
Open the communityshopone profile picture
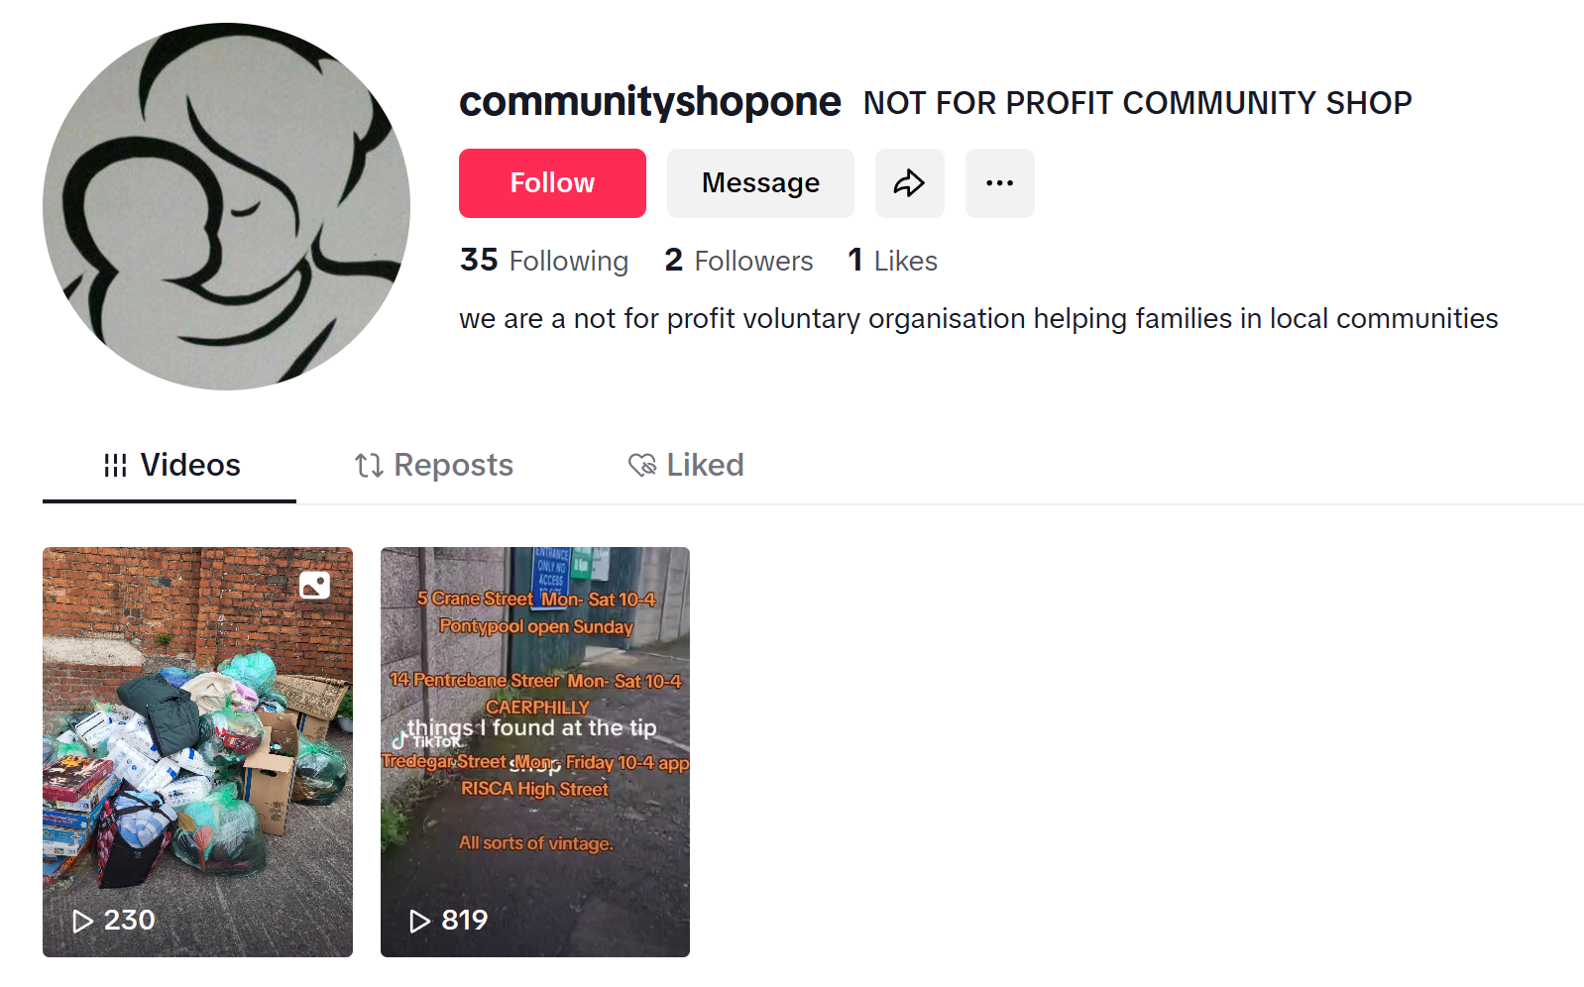(x=226, y=206)
